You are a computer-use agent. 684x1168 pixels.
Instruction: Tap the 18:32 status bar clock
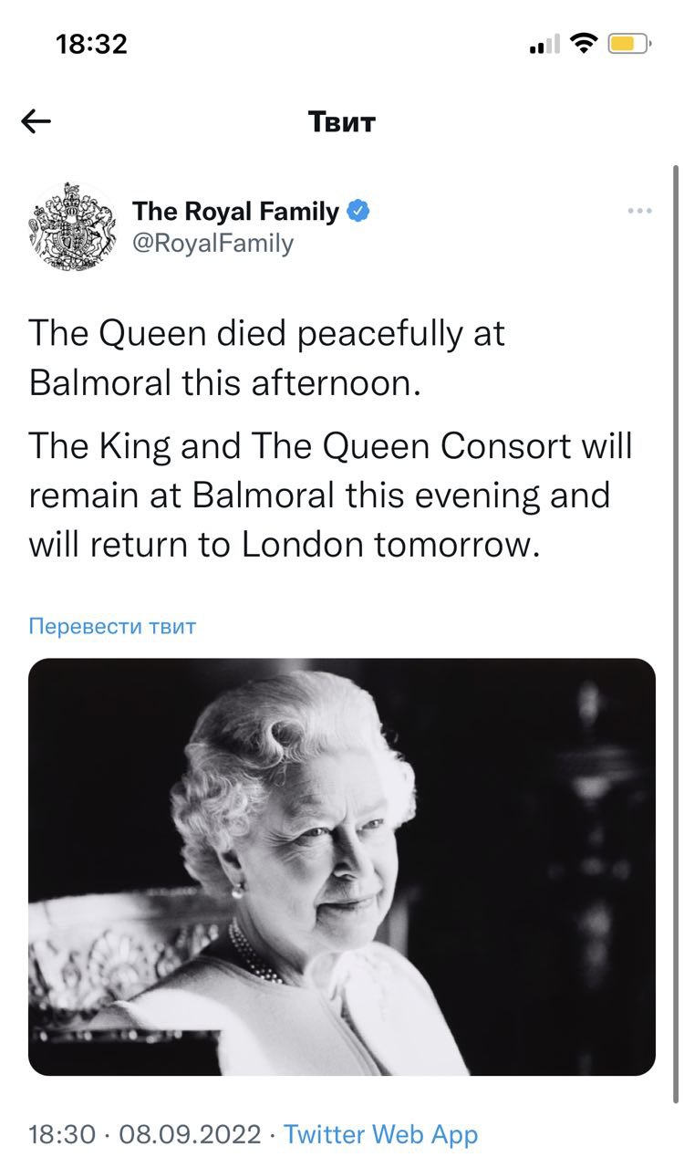click(x=91, y=43)
